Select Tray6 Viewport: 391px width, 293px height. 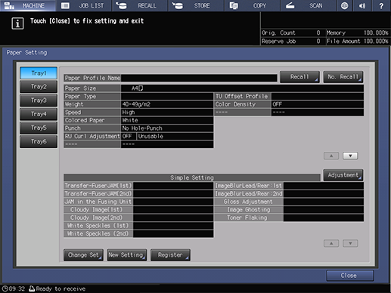39,141
